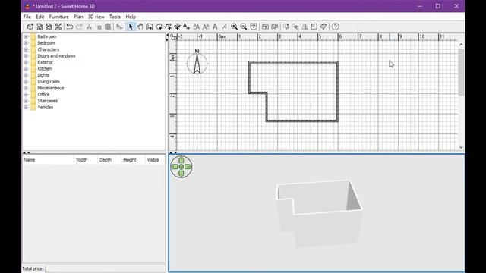This screenshot has height=273, width=486.
Task: Open the Edit menu
Action: pos(40,17)
